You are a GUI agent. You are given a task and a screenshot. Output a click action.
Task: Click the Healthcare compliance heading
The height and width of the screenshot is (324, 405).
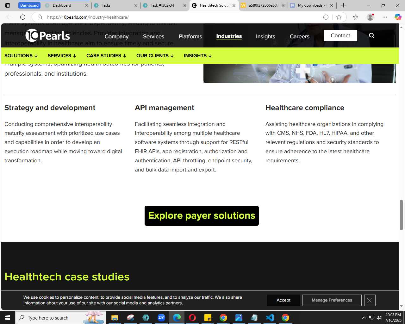pos(305,108)
